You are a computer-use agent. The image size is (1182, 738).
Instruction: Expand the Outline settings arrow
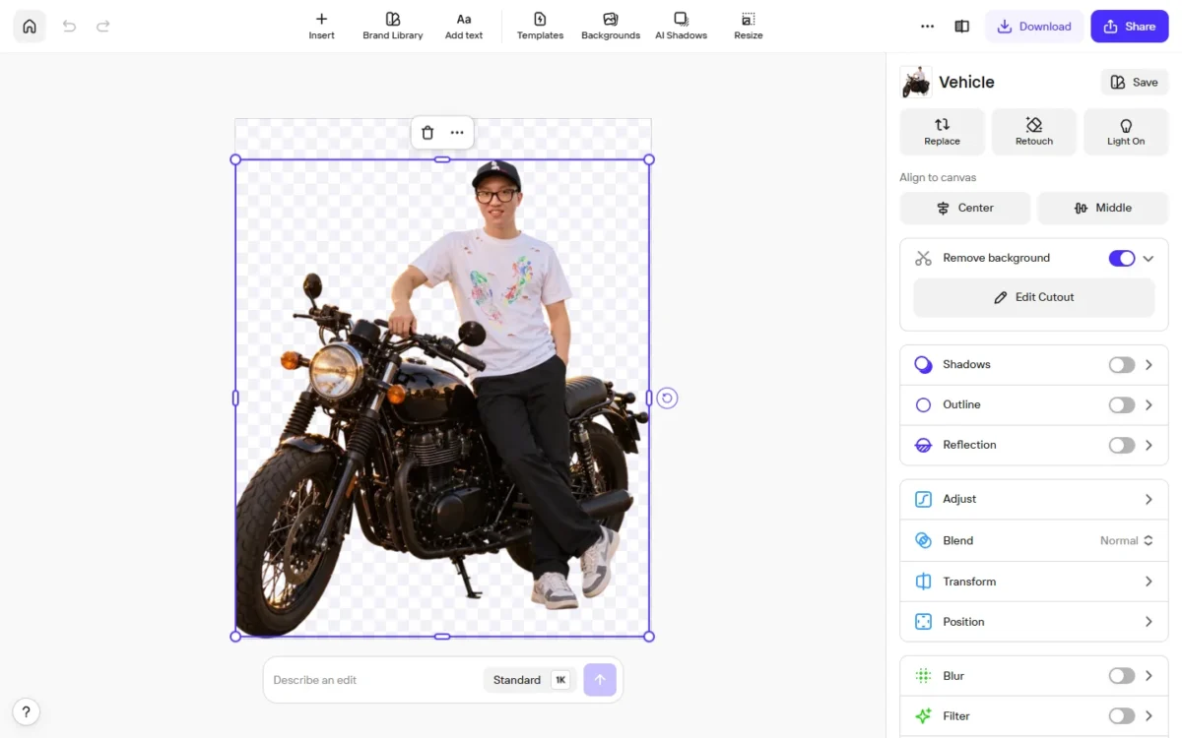pos(1149,405)
